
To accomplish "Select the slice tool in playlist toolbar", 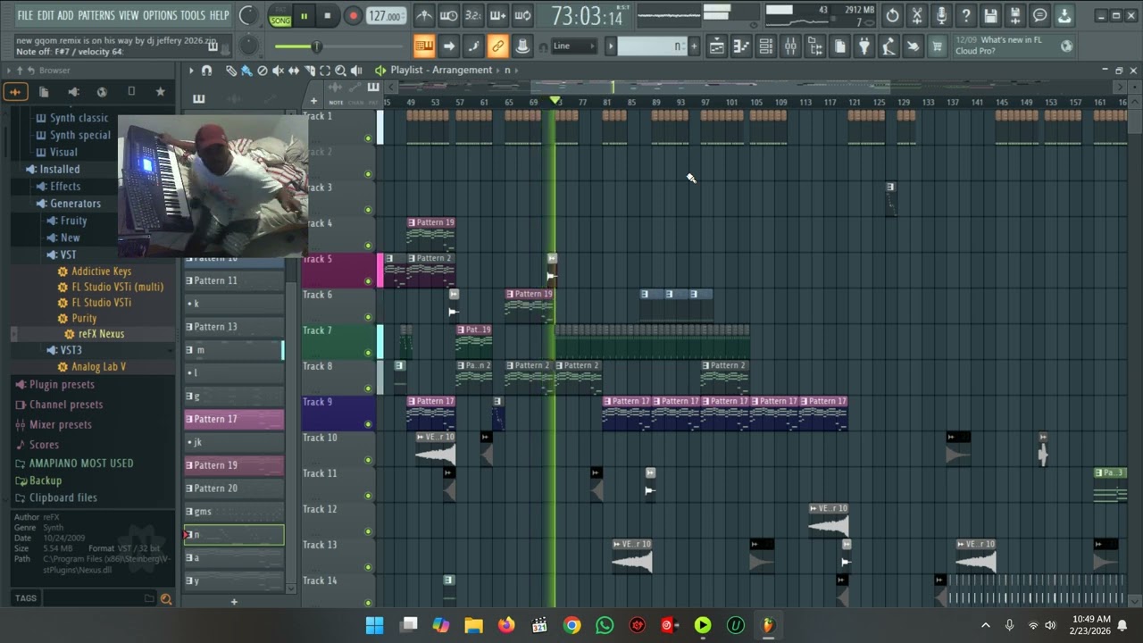I will (x=309, y=71).
